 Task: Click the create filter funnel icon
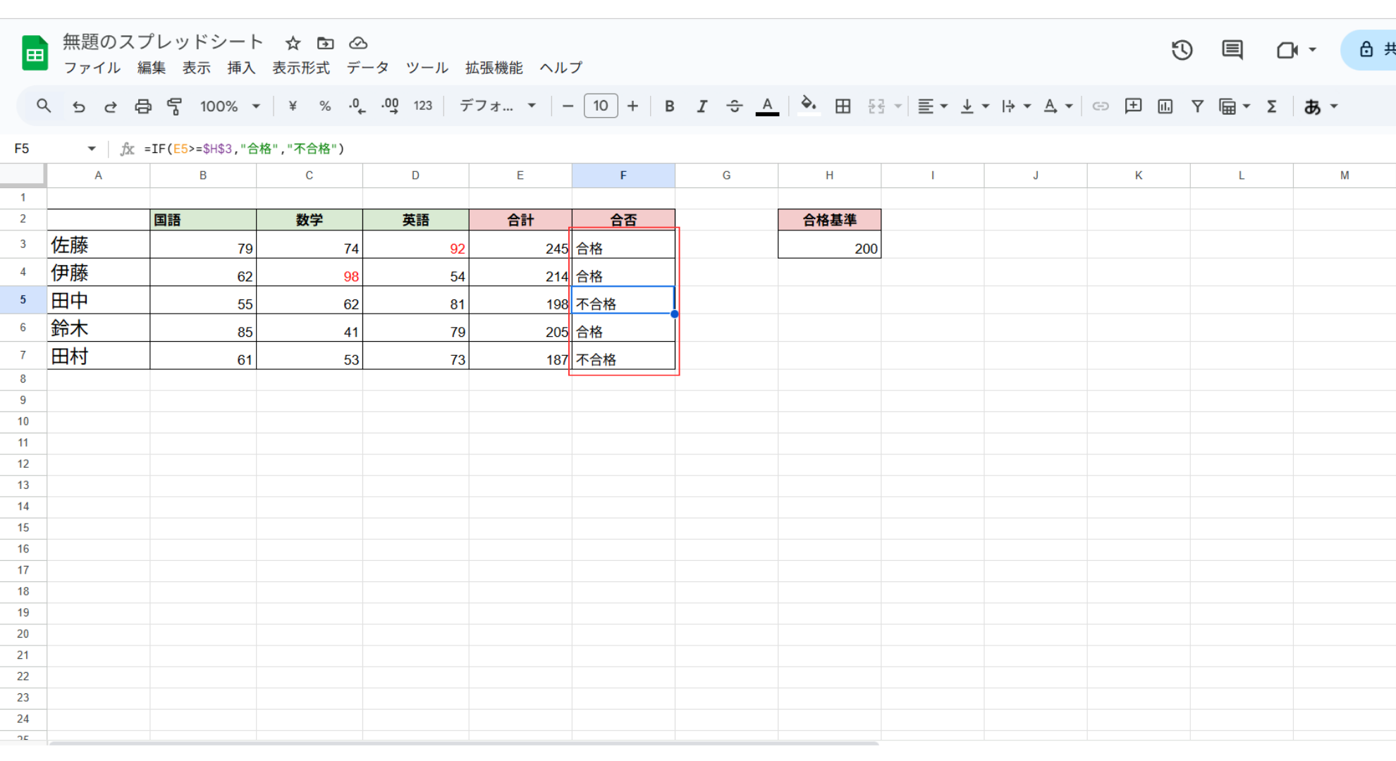pyautogui.click(x=1197, y=106)
